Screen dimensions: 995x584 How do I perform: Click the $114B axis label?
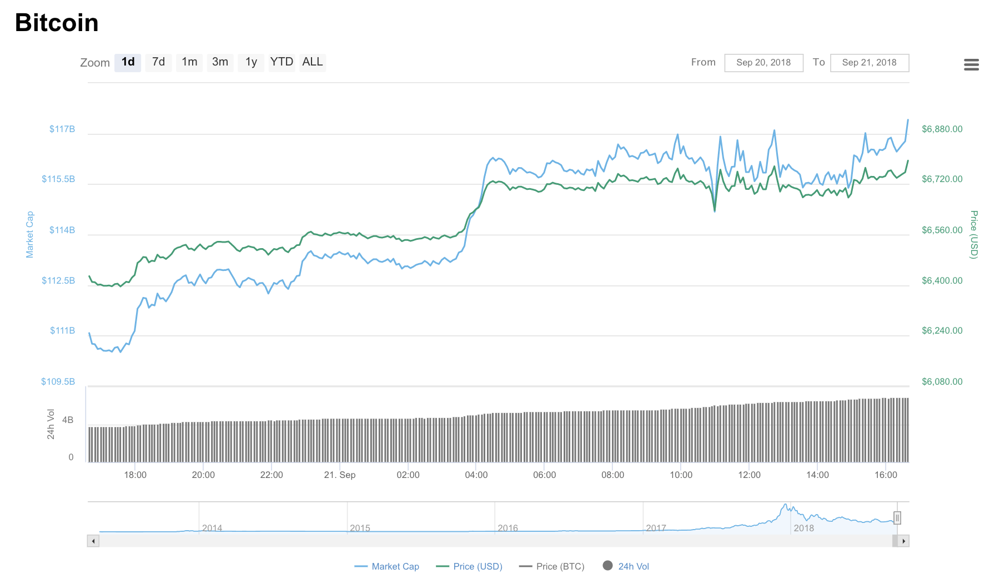(x=62, y=230)
